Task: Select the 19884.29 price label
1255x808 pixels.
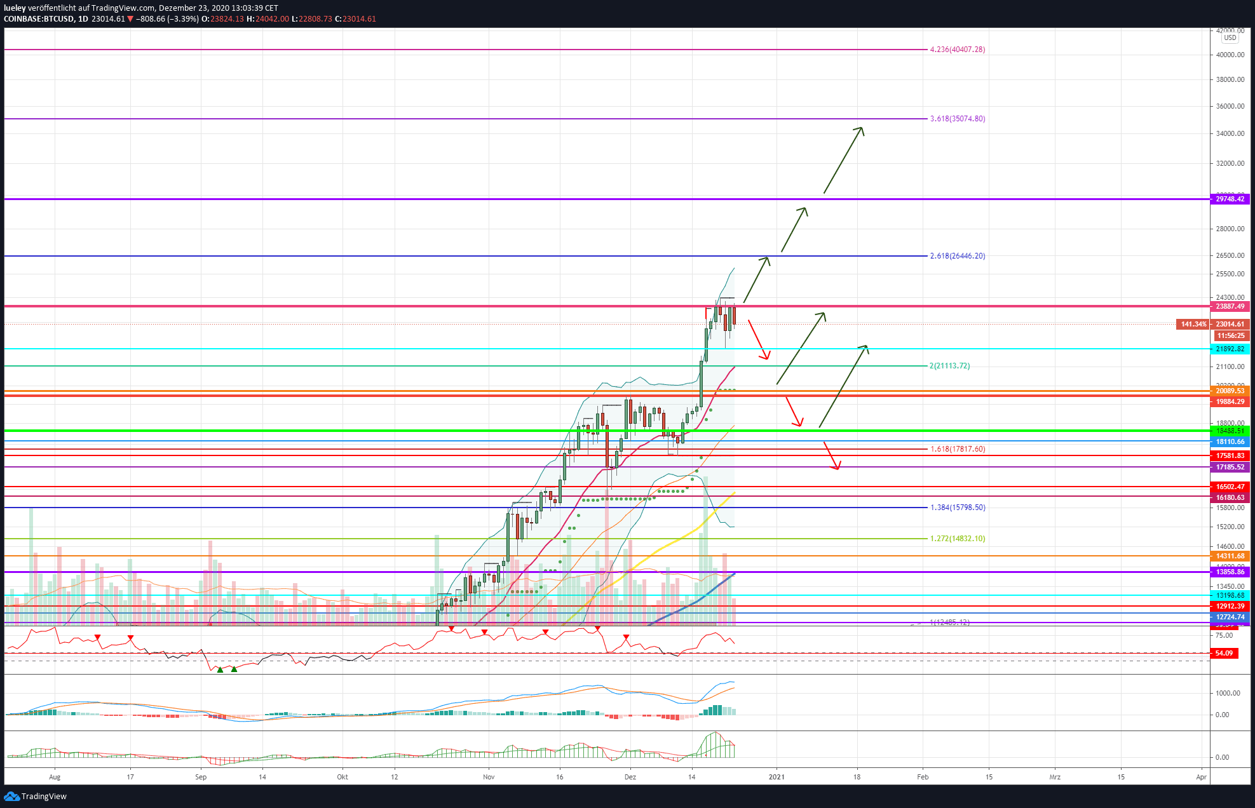Action: point(1230,401)
